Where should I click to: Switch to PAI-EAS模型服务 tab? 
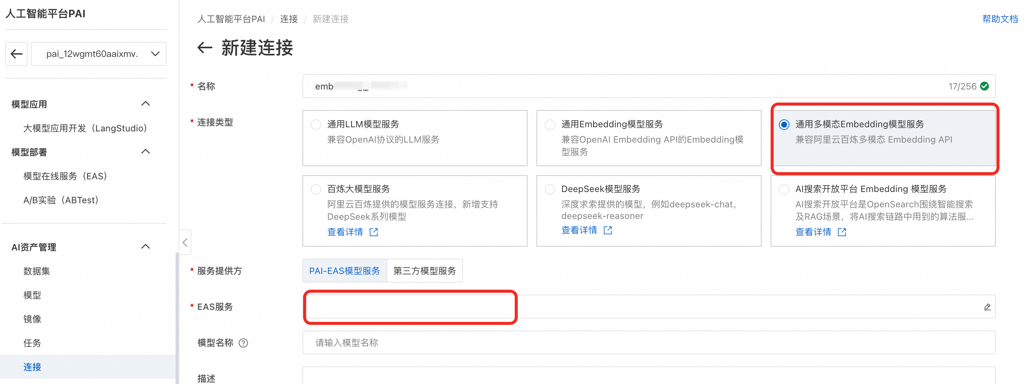pyautogui.click(x=344, y=271)
